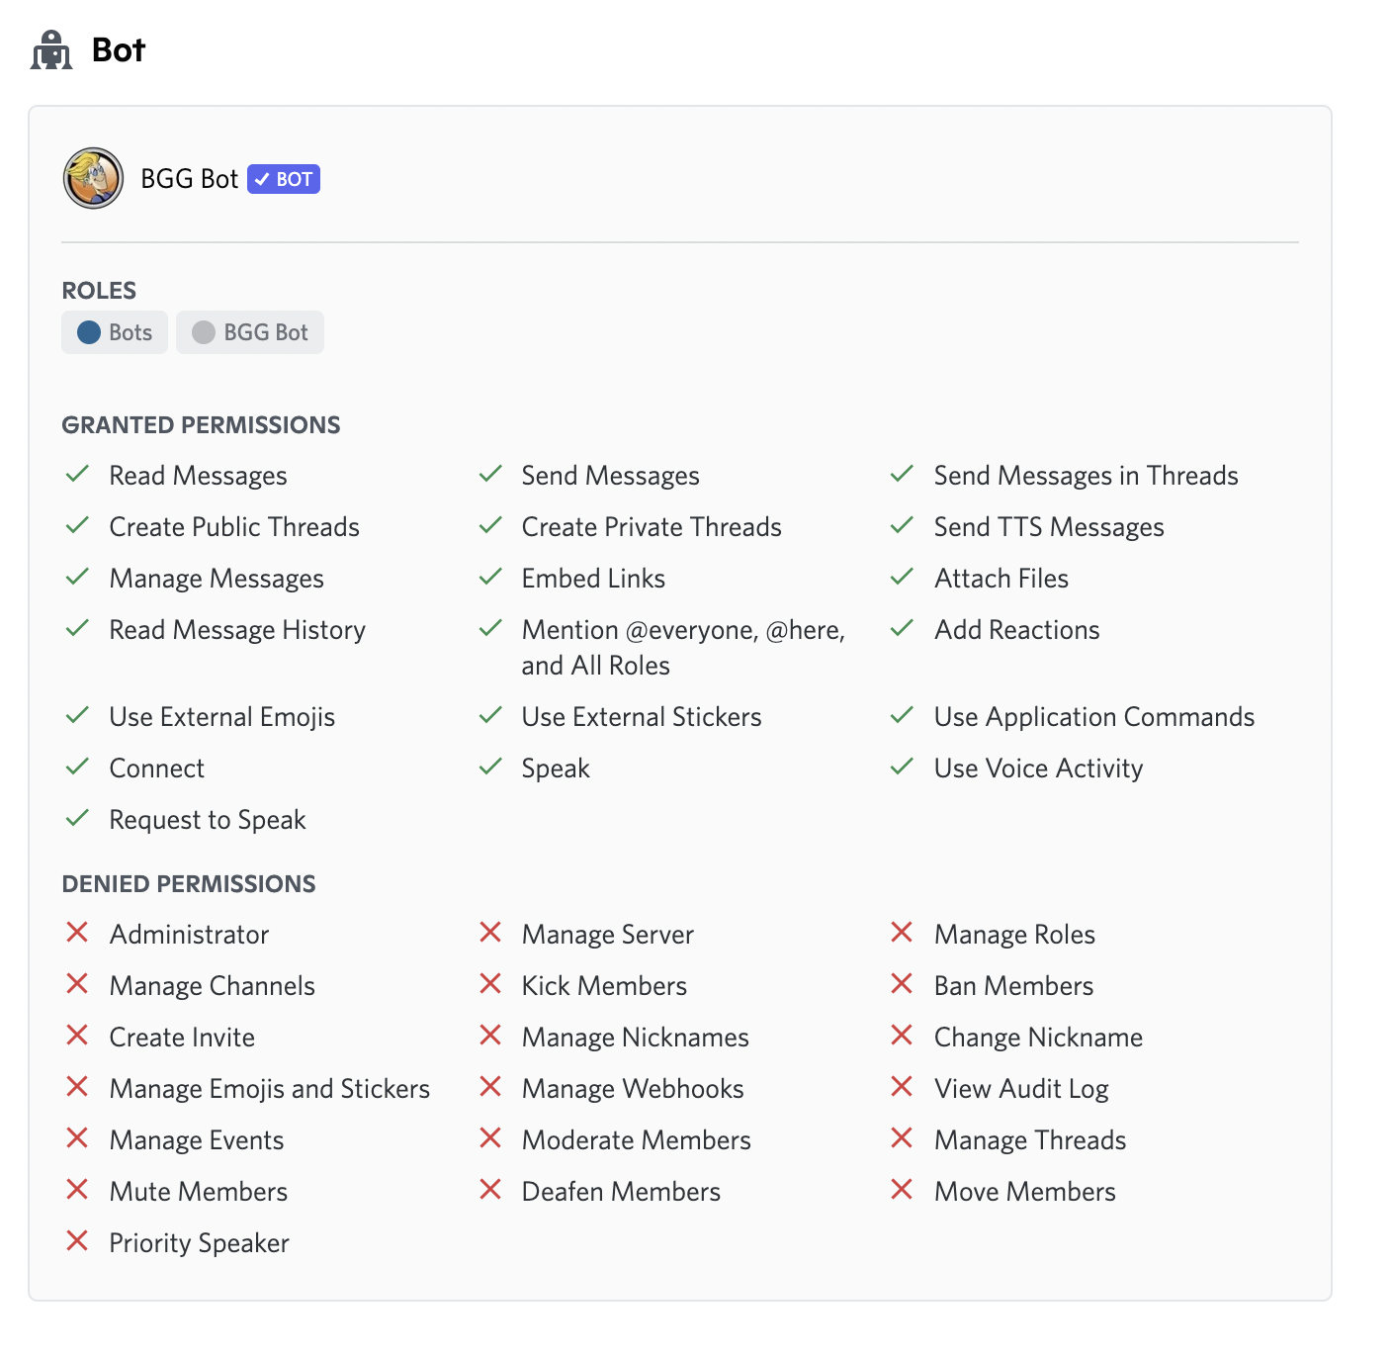Click the red X next to Administrator
This screenshot has height=1357, width=1392.
click(x=78, y=933)
